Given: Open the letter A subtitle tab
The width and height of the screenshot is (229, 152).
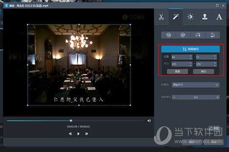Looking at the screenshot, I should click(x=219, y=17).
